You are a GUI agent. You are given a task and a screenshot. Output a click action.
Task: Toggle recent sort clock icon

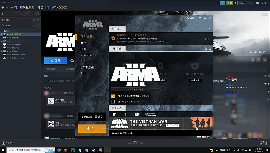tap(34, 20)
